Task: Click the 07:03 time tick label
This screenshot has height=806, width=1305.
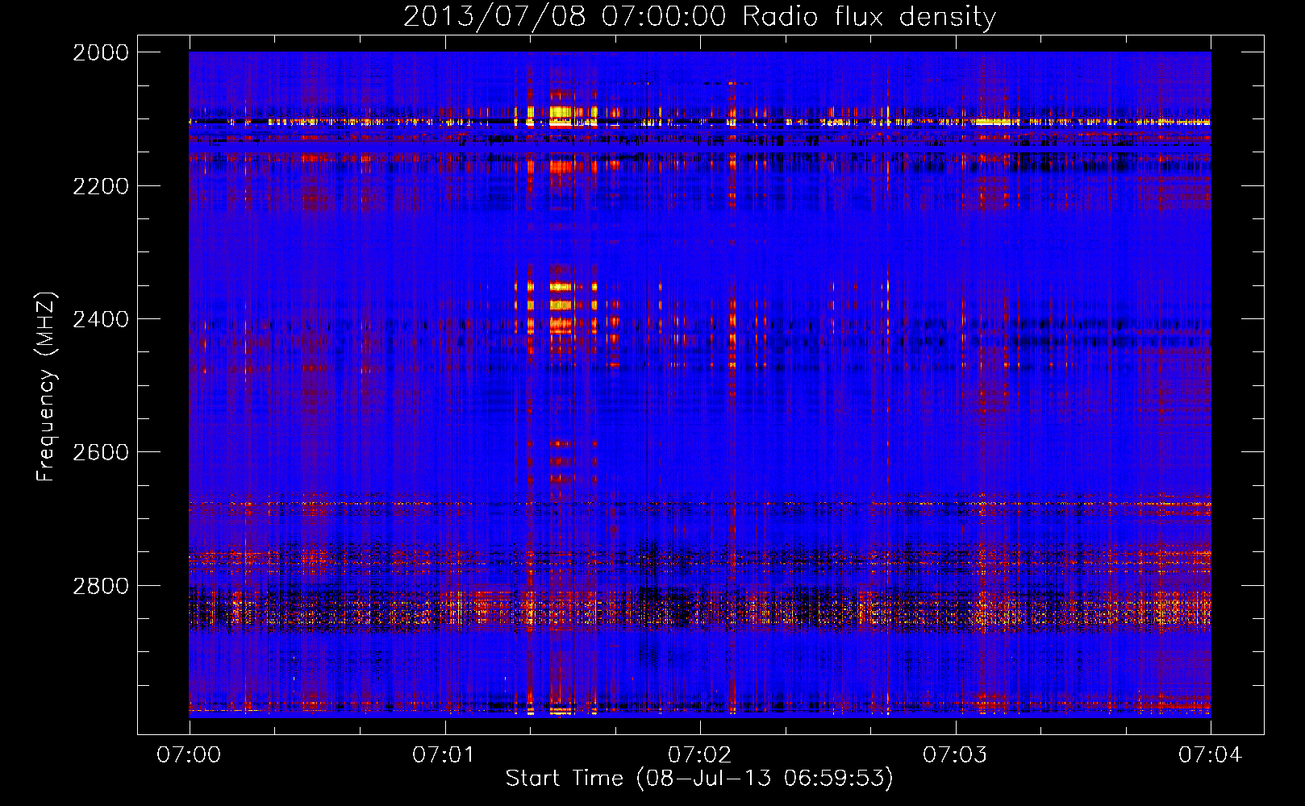Action: 955,754
